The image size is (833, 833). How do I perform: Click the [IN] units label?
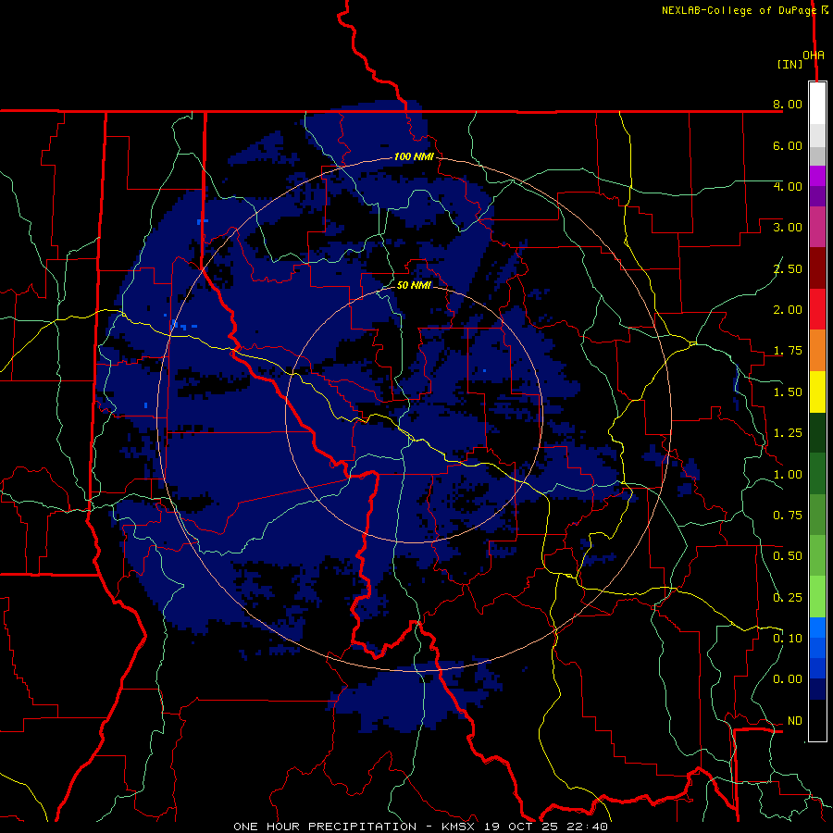click(x=789, y=64)
